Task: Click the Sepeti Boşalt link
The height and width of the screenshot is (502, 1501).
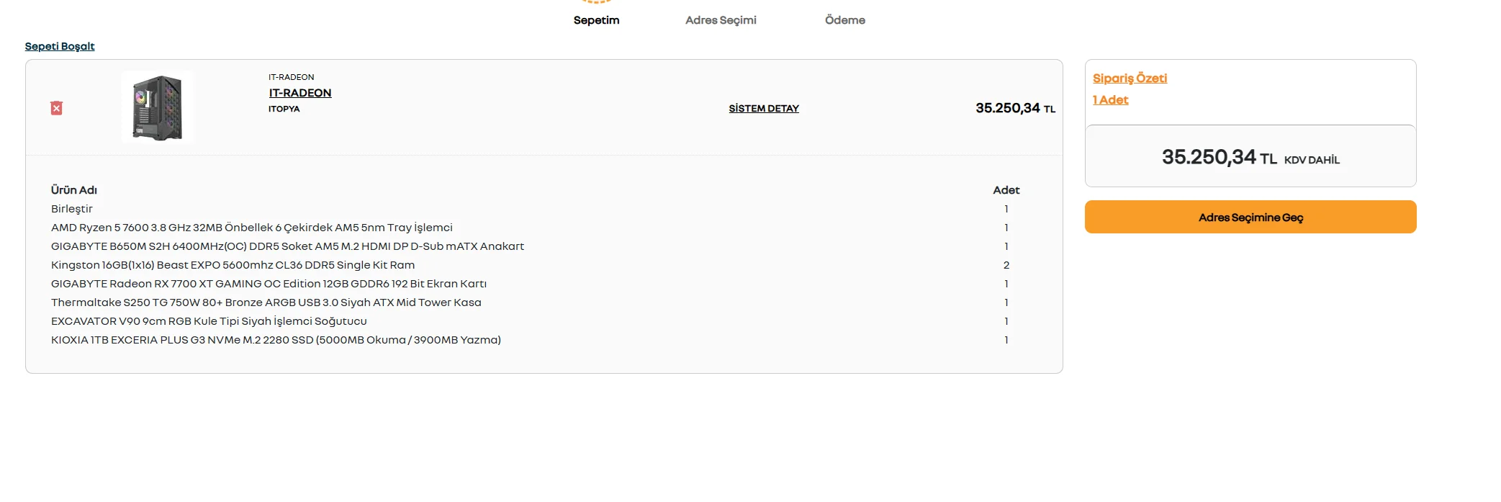Action: tap(60, 46)
